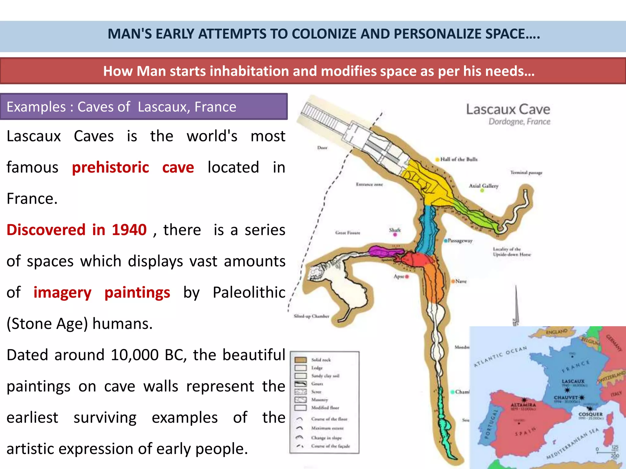The height and width of the screenshot is (469, 626).
Task: Click the Scree legend pattern box
Action: [x=300, y=392]
